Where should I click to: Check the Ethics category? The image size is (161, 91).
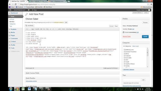click(125, 54)
